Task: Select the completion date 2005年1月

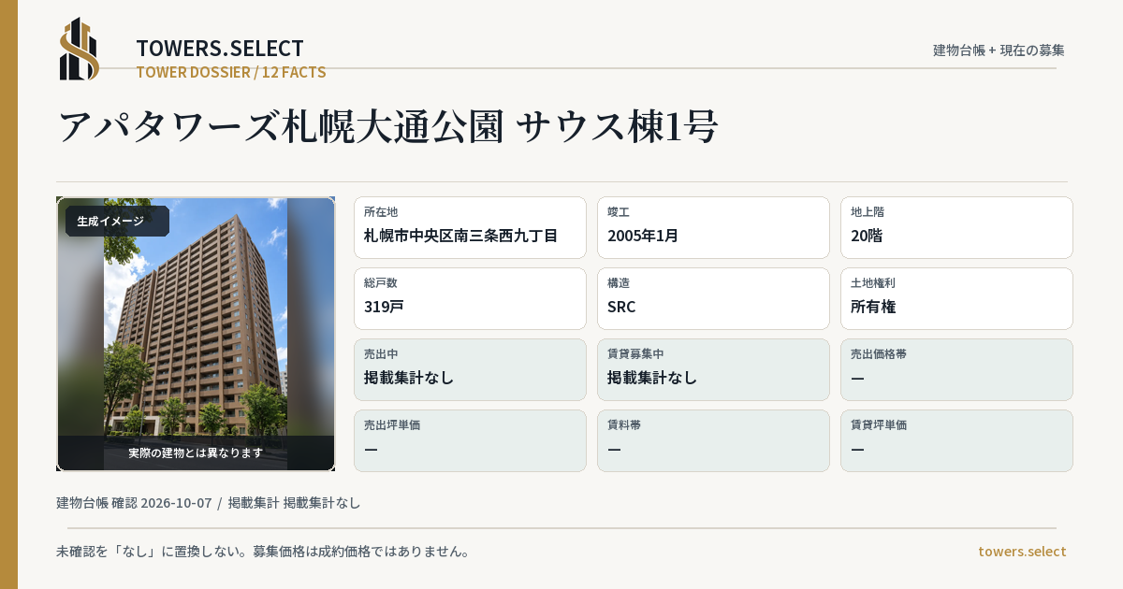Action: [643, 236]
